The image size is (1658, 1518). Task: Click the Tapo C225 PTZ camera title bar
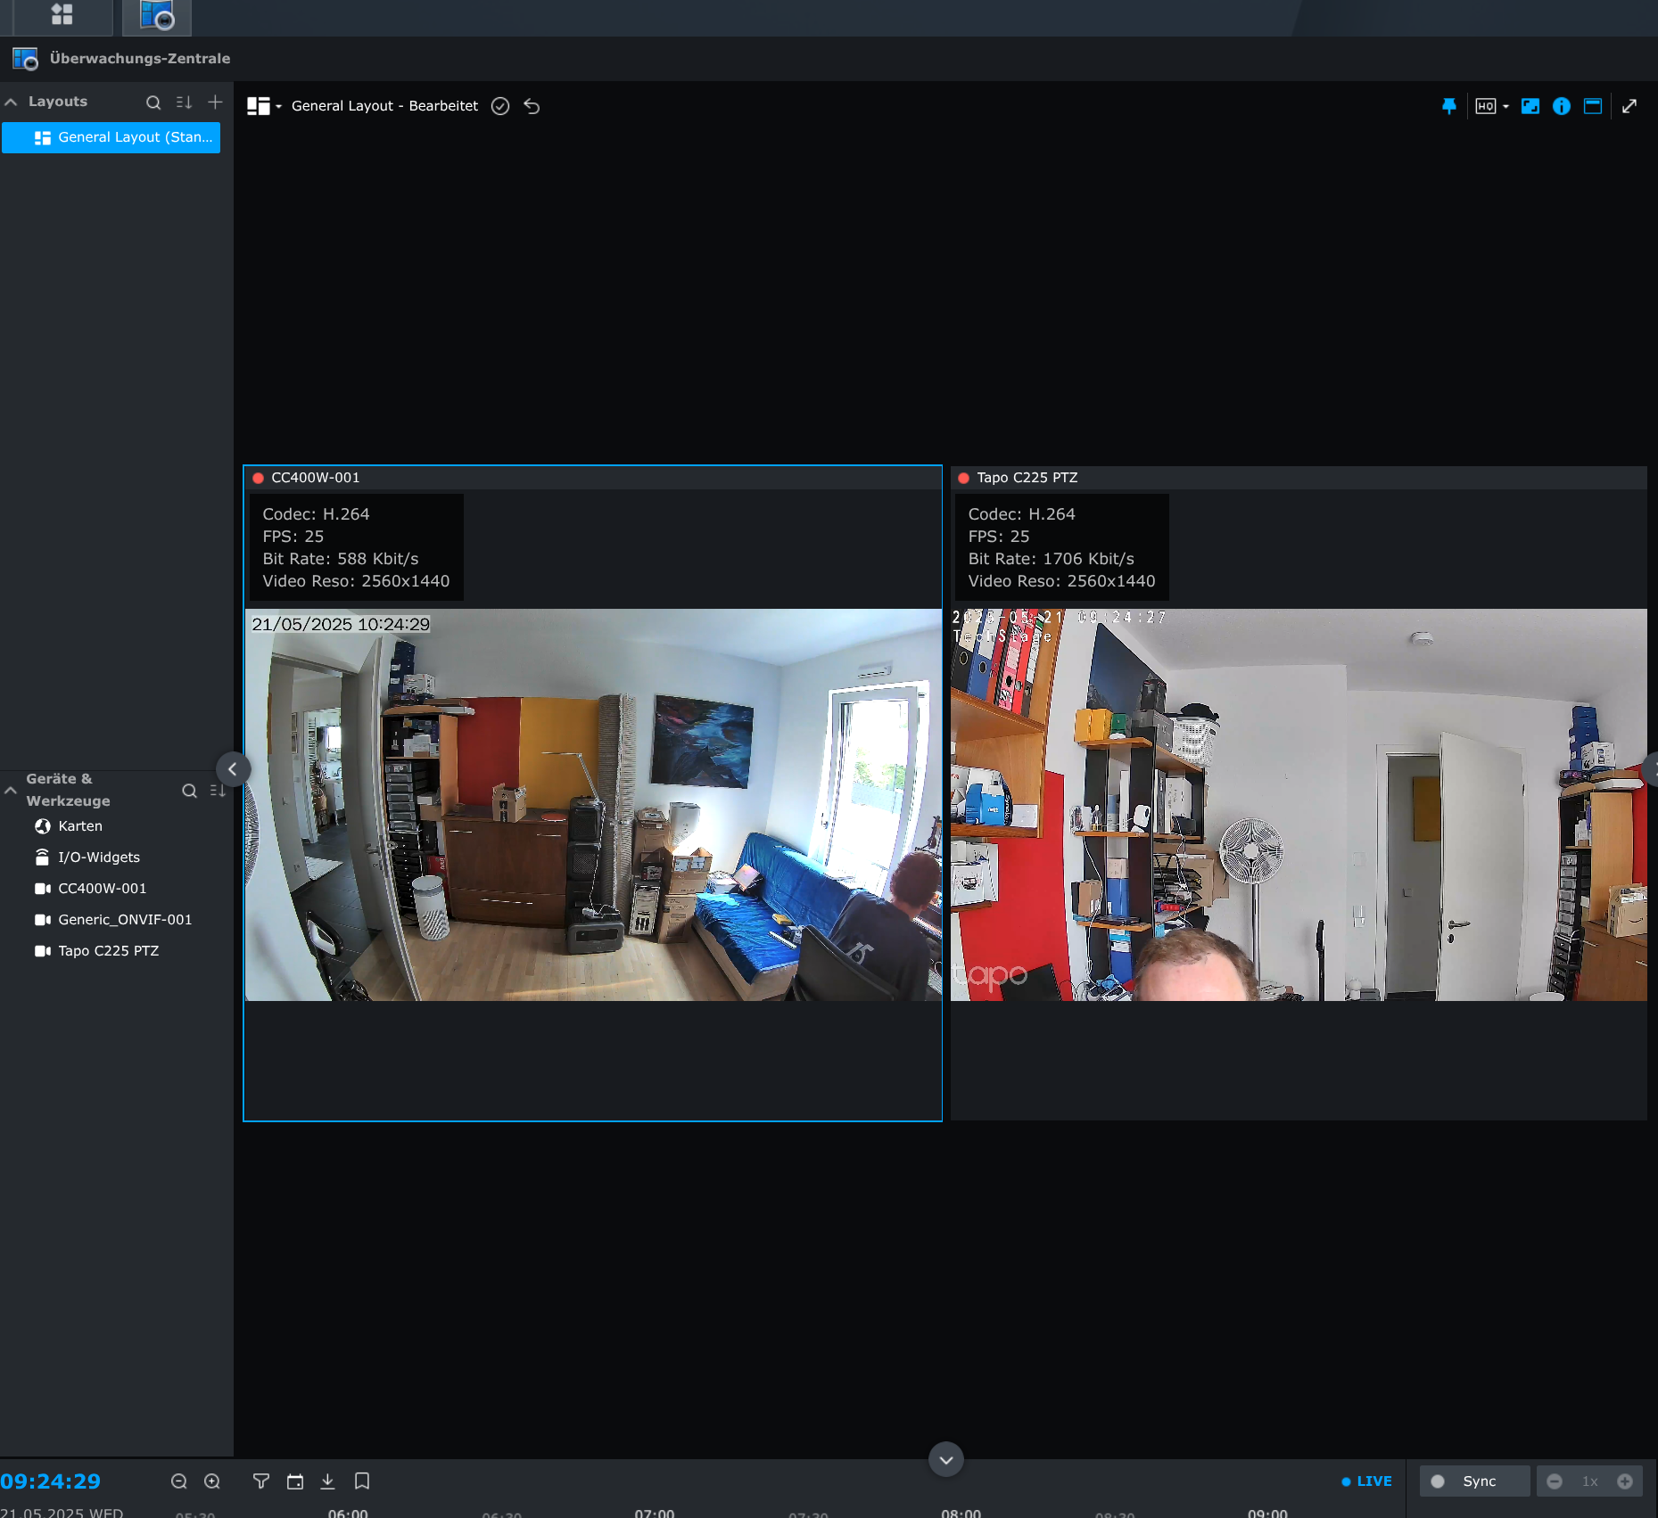[1299, 478]
